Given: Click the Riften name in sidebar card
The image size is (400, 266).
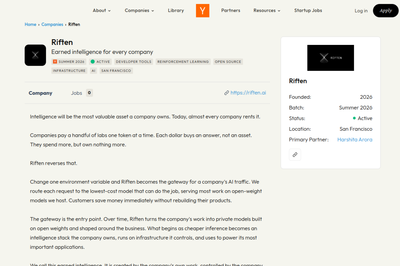Looking at the screenshot, I should click(298, 81).
